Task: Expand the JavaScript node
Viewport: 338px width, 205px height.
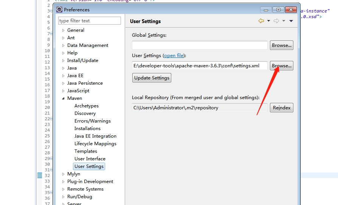Action: 63,91
